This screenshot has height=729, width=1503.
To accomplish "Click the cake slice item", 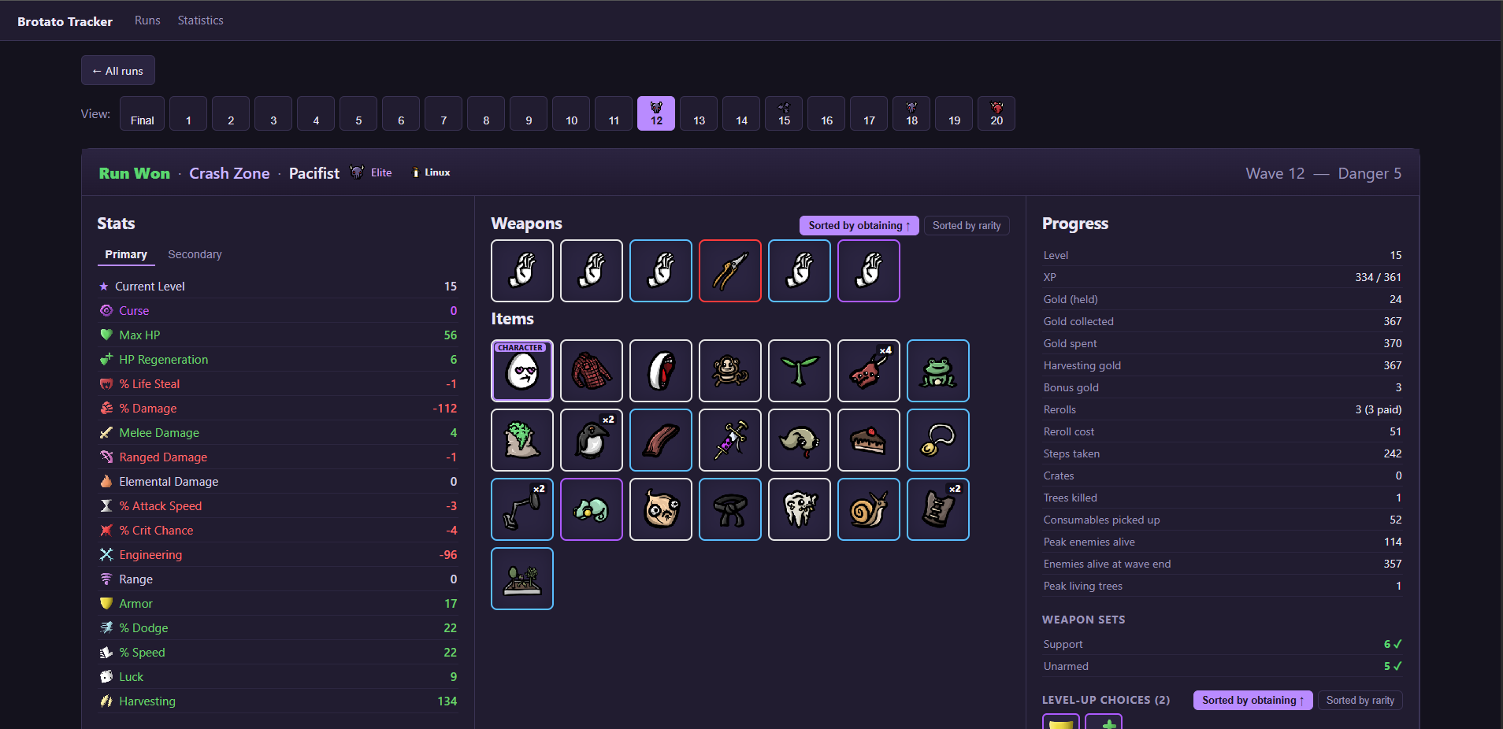I will coord(869,440).
